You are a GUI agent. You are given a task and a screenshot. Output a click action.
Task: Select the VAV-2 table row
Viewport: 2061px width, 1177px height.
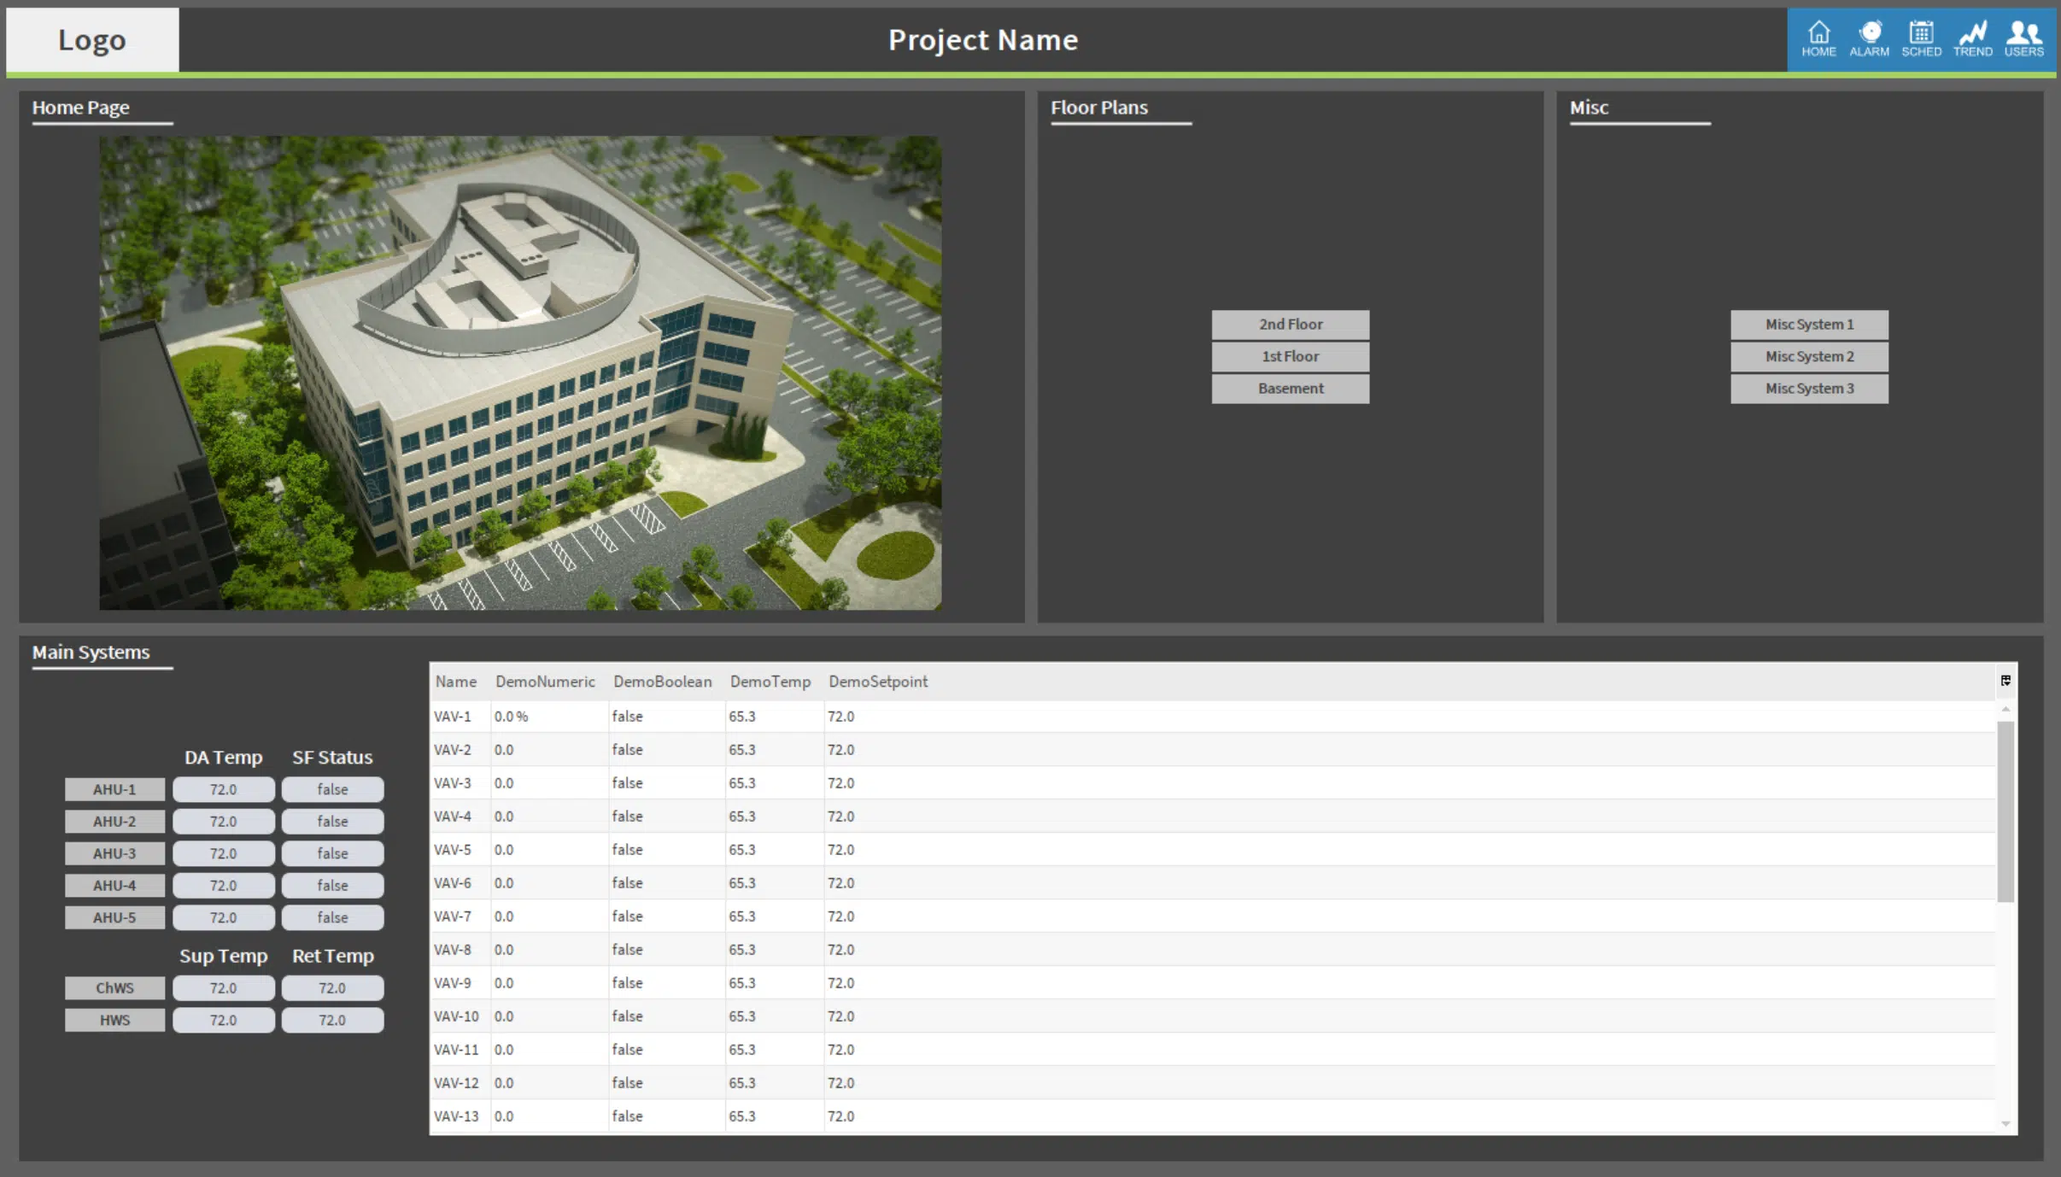tap(1213, 750)
